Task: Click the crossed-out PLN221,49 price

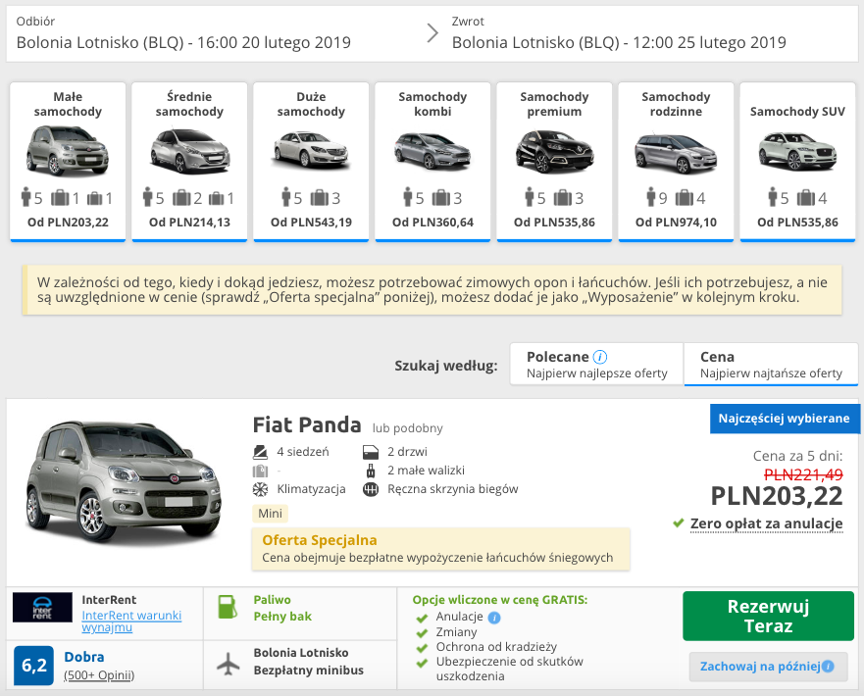Action: pos(803,474)
